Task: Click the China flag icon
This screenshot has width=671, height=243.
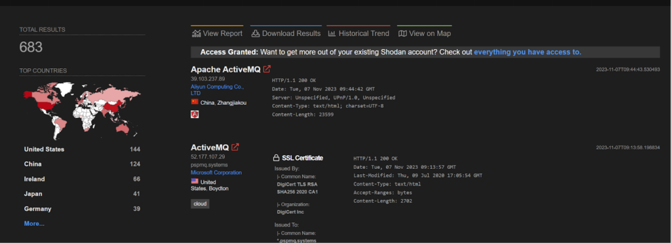Action: [x=195, y=102]
